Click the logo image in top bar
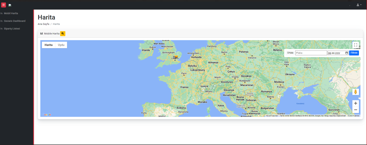This screenshot has height=145, width=367. point(10,5)
